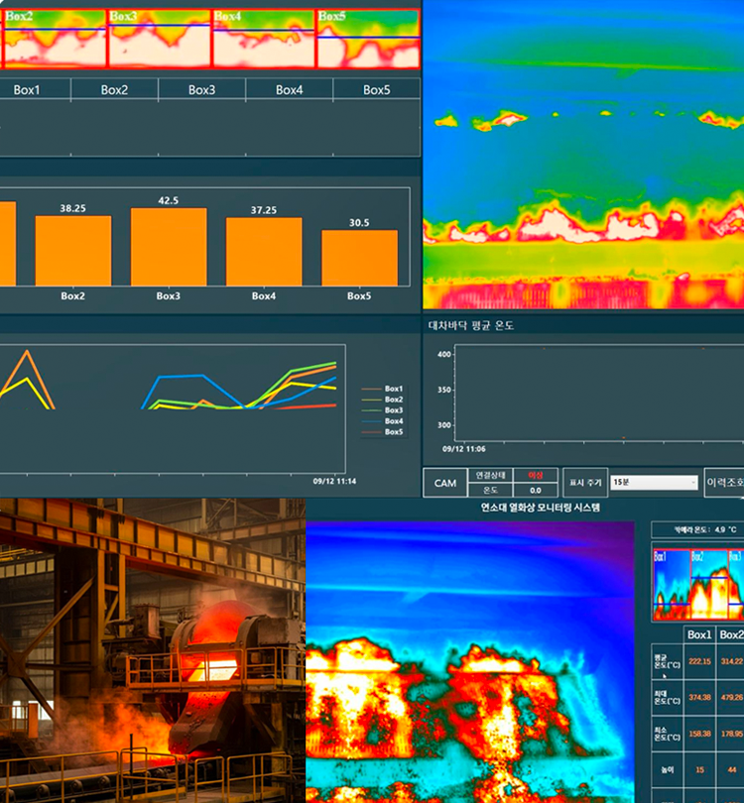Click the red 이상 connection status indicator
Image resolution: width=744 pixels, height=803 pixels.
(536, 476)
